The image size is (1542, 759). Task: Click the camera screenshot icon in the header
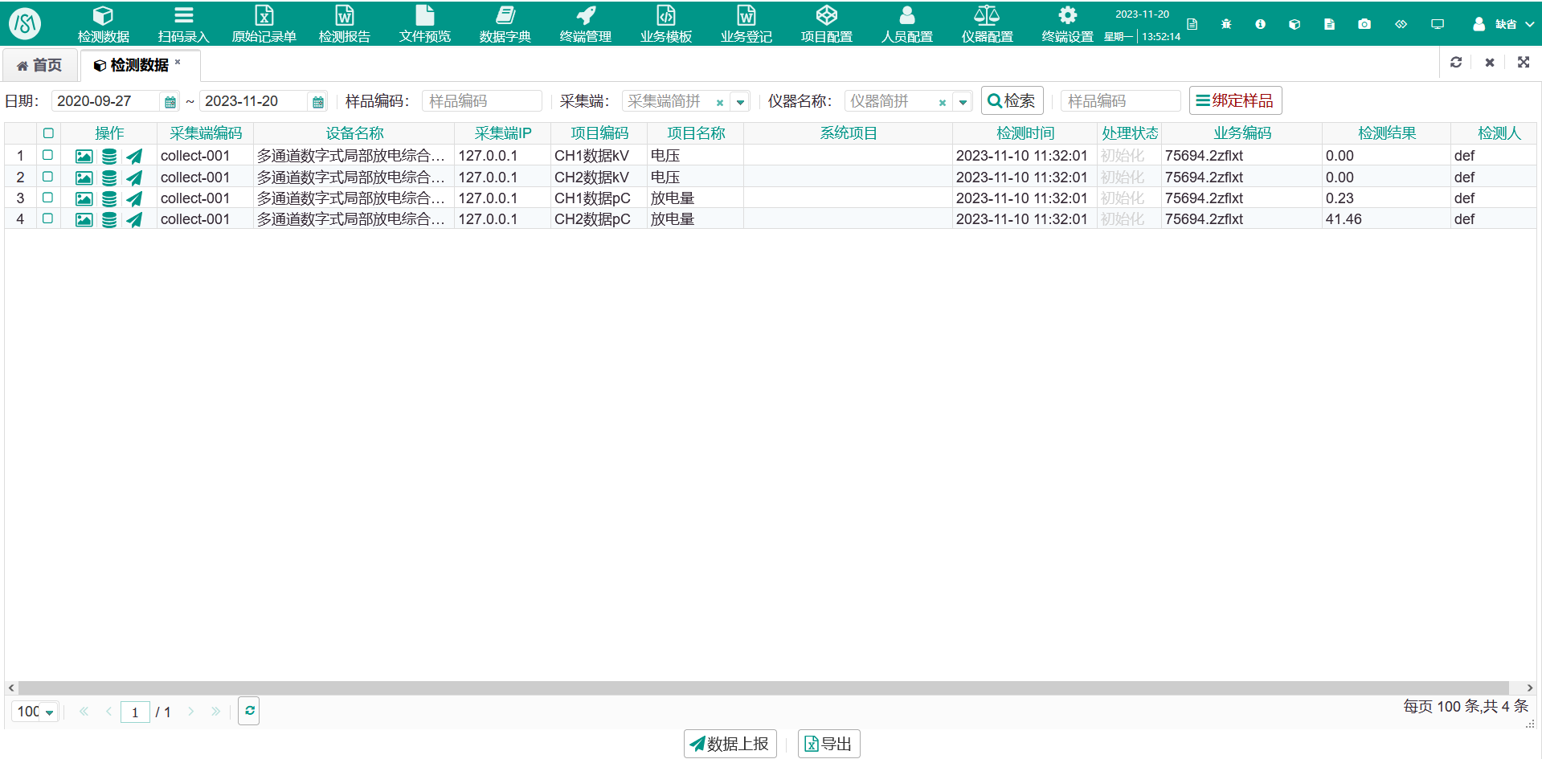click(1364, 24)
